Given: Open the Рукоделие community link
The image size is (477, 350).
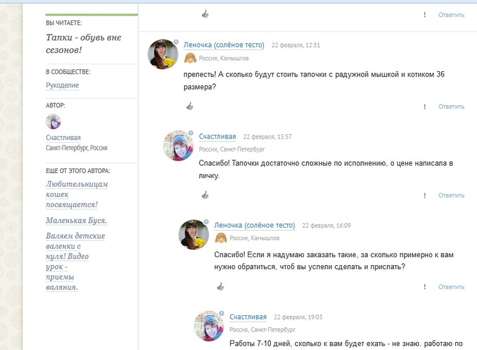Looking at the screenshot, I should point(63,85).
